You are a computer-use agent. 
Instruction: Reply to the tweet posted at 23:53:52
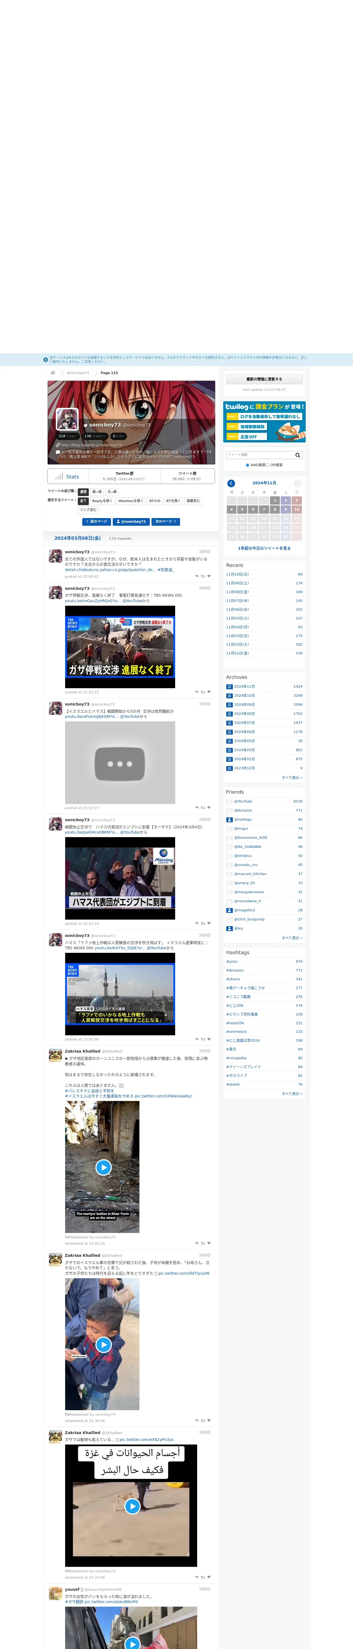pos(197,692)
